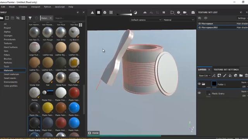
Task: Select the yellow Plastic Fabric material thumbnail
Action: click(48, 108)
